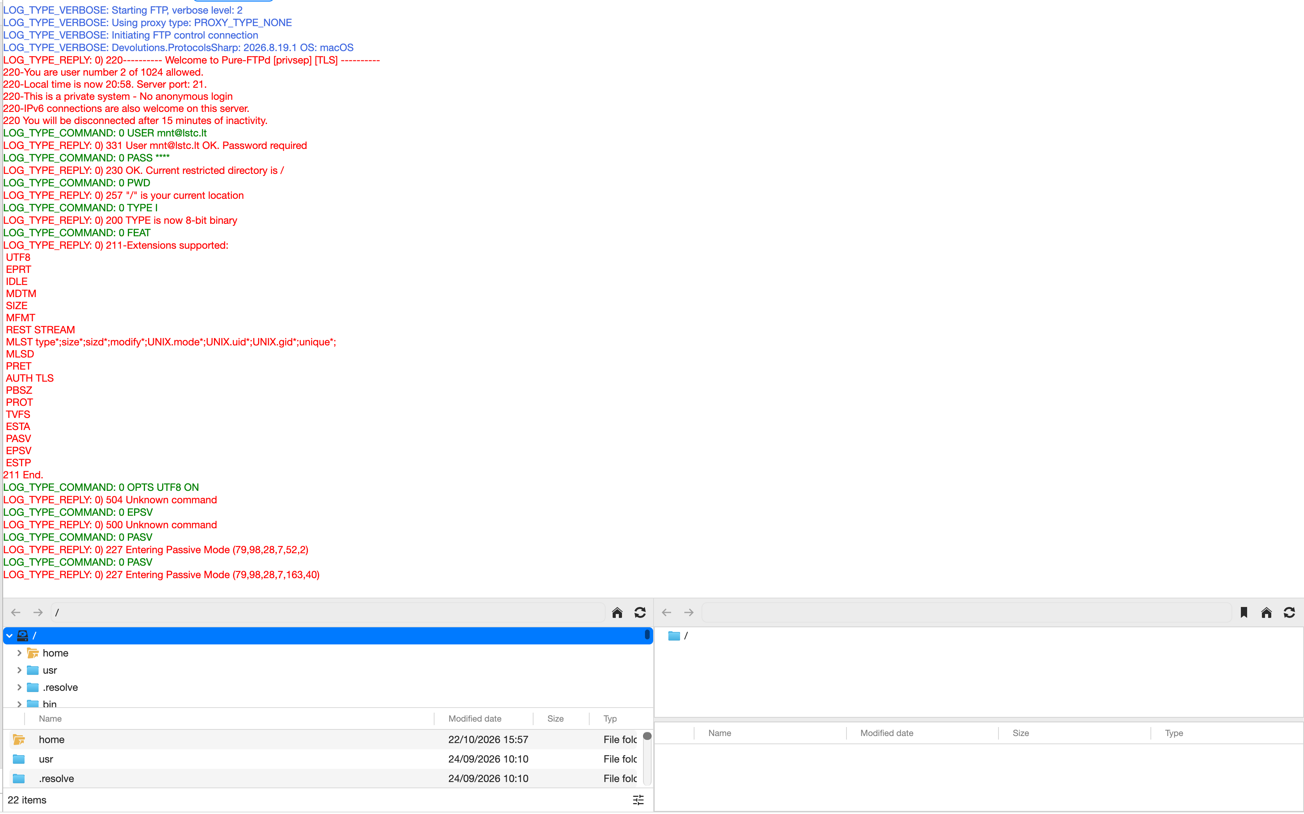Expand the home folder in tree
This screenshot has width=1304, height=814.
coord(19,653)
